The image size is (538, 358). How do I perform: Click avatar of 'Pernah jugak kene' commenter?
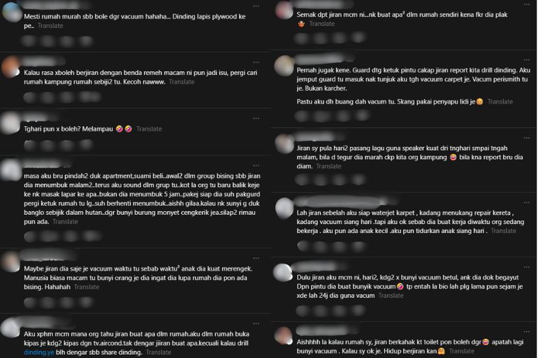coord(286,65)
